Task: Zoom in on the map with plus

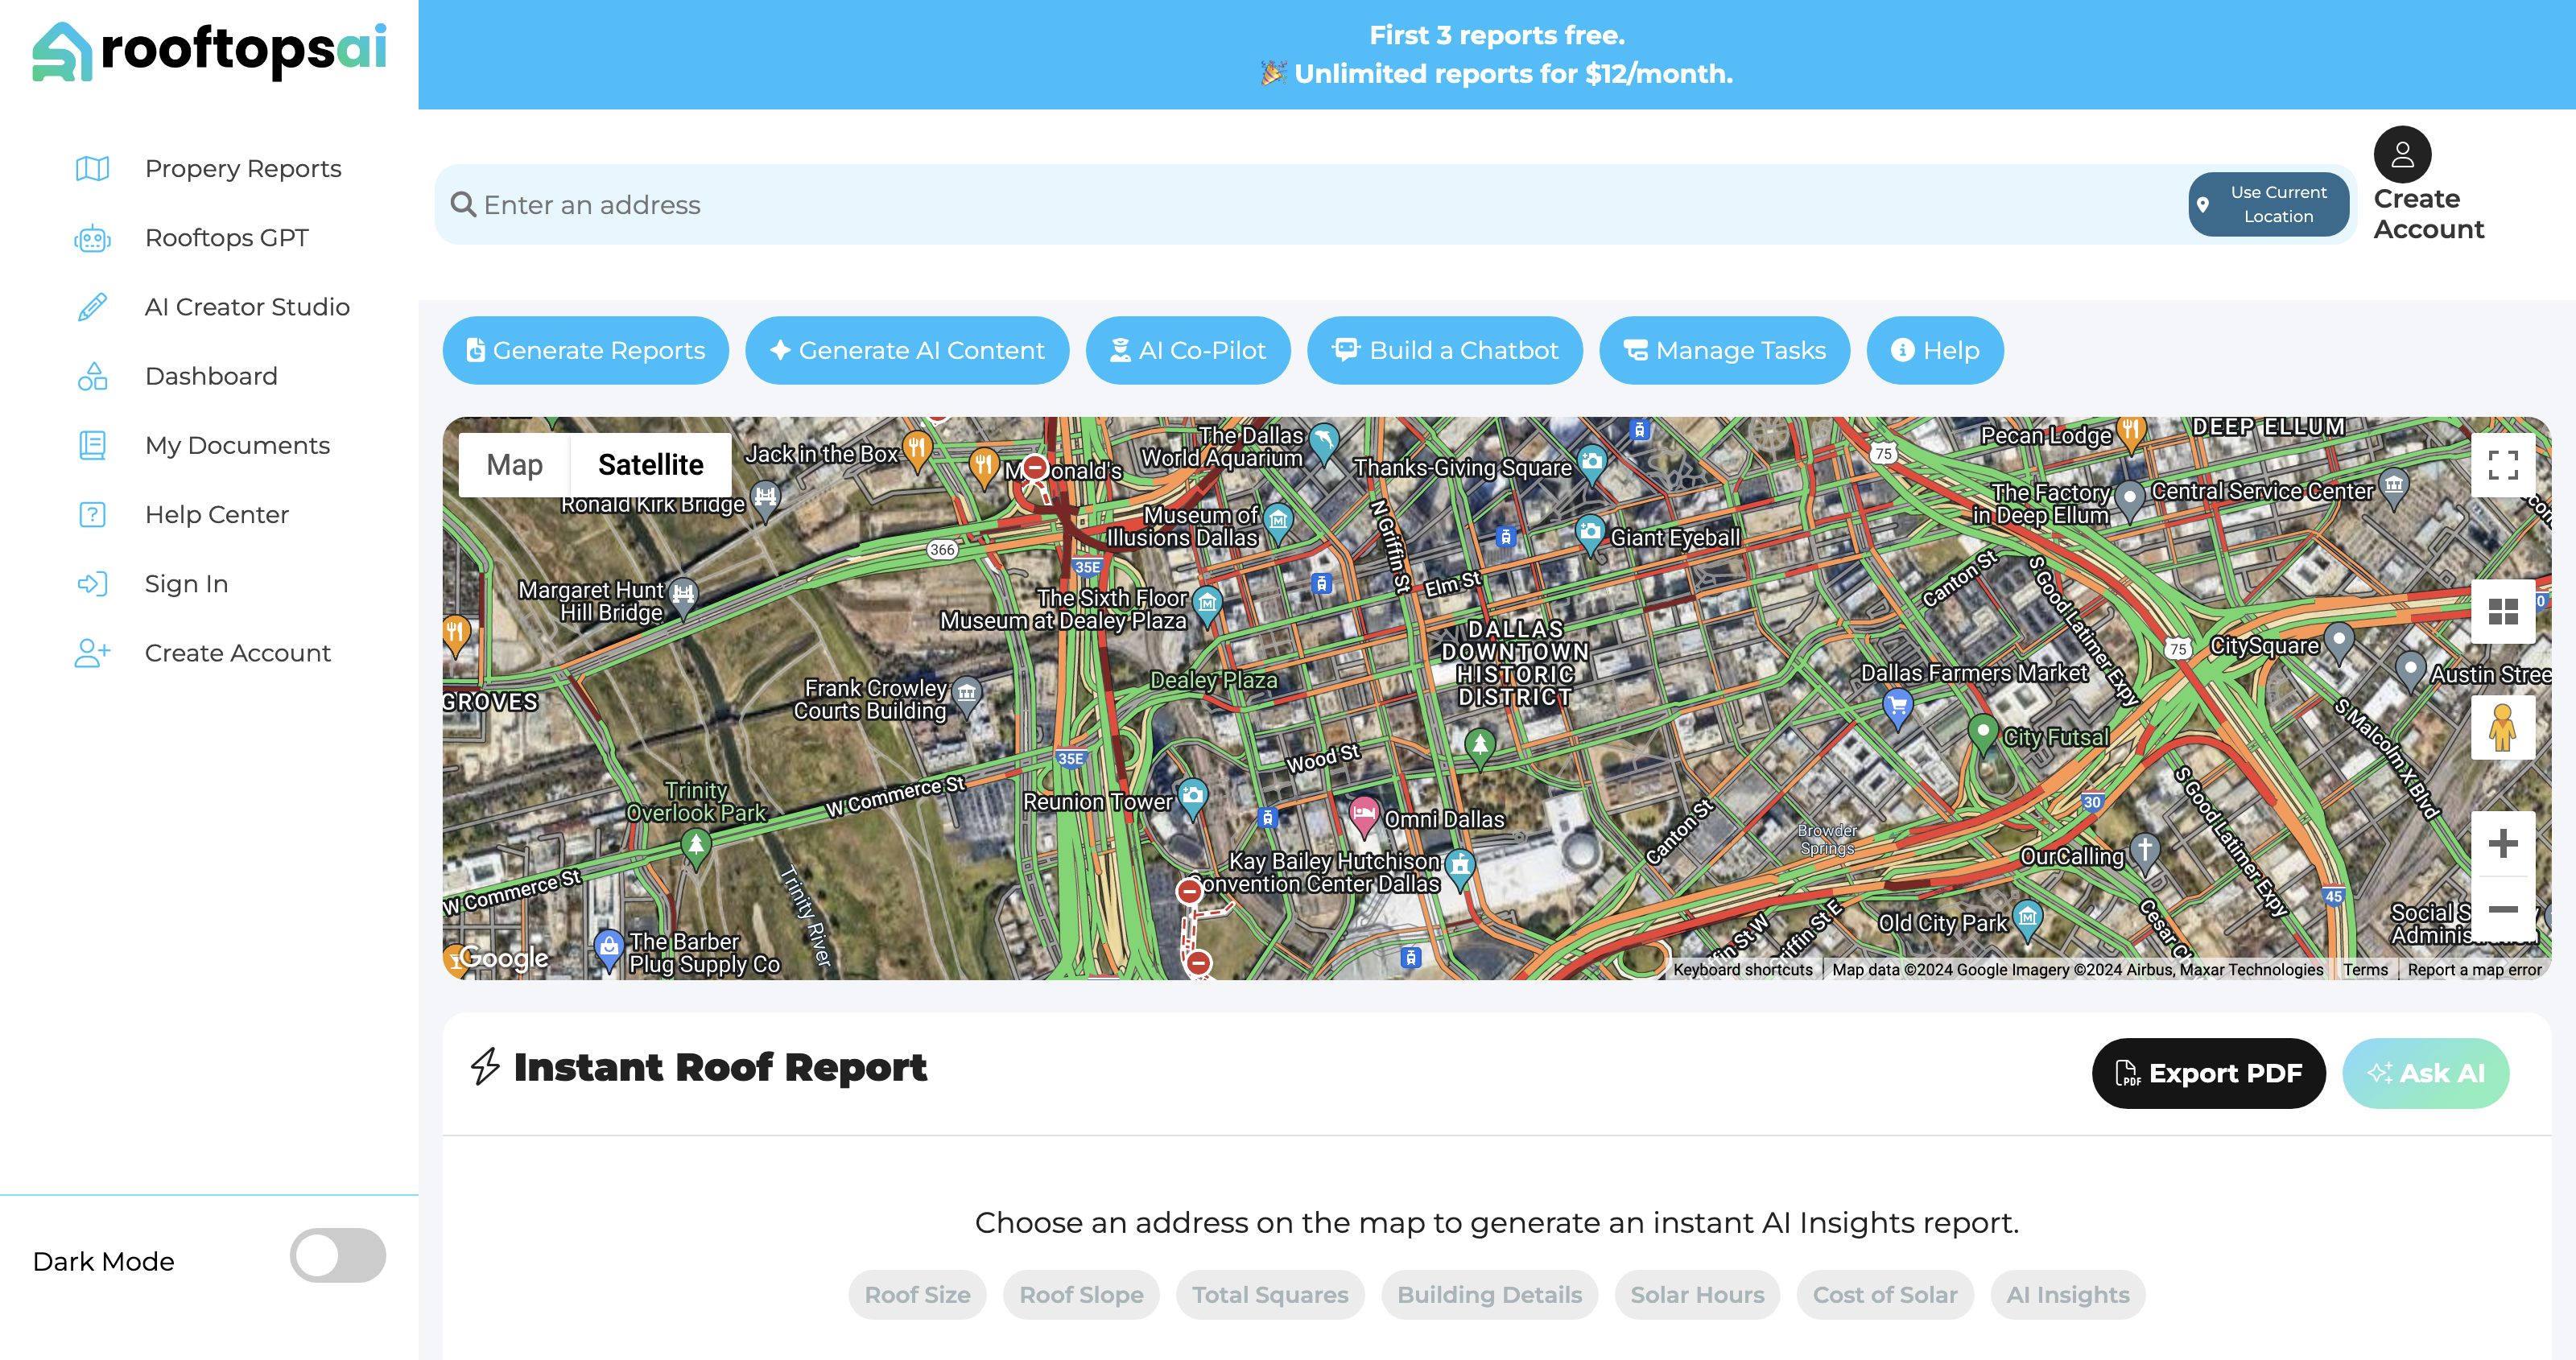Action: (x=2503, y=843)
